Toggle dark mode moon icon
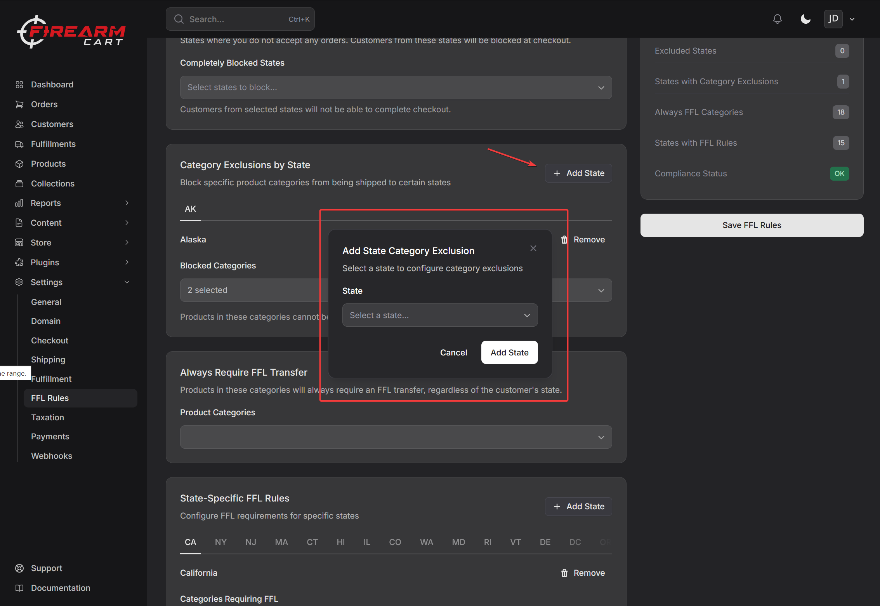The width and height of the screenshot is (880, 606). point(805,19)
